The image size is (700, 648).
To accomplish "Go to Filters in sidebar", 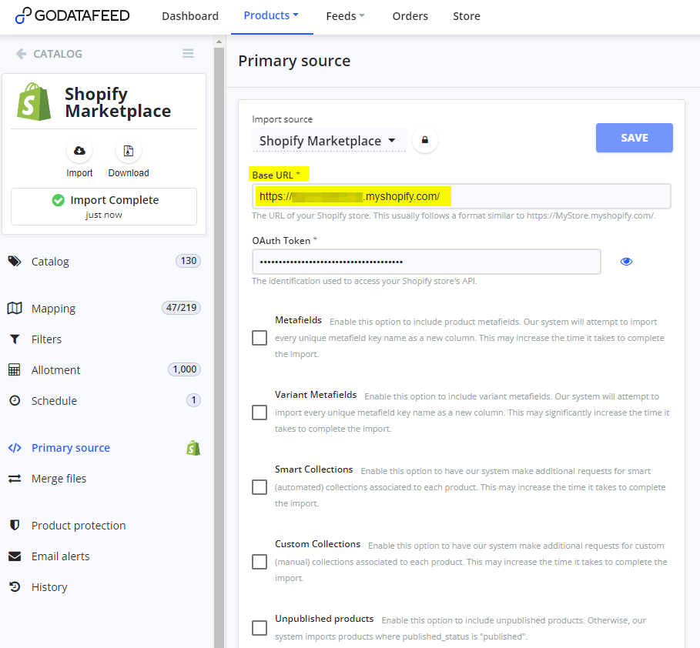I will pos(46,339).
